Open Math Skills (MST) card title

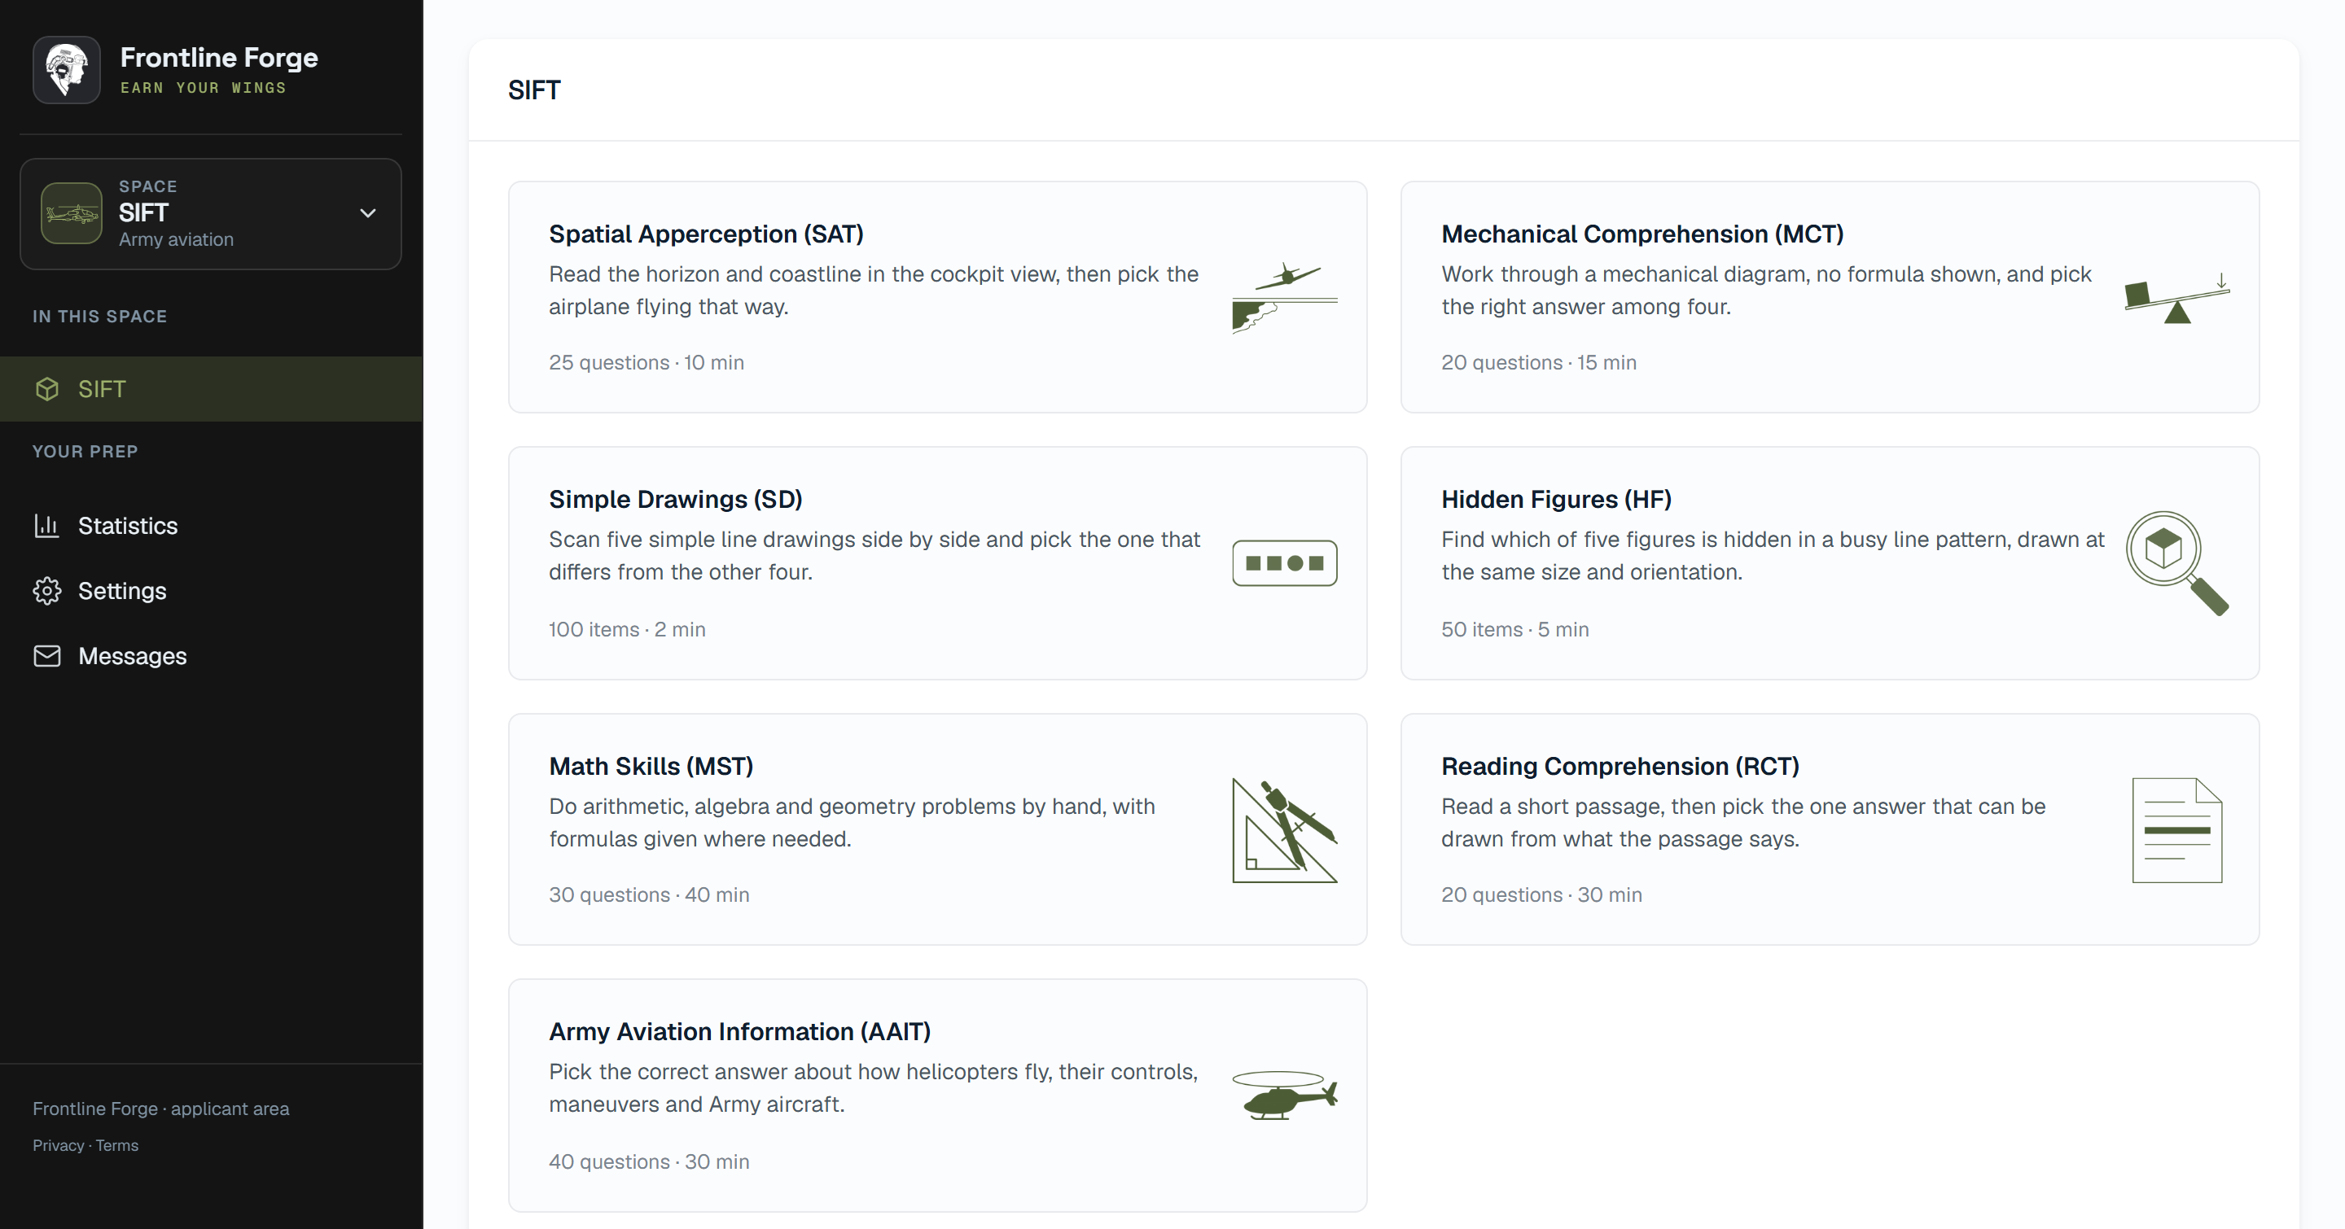[651, 766]
